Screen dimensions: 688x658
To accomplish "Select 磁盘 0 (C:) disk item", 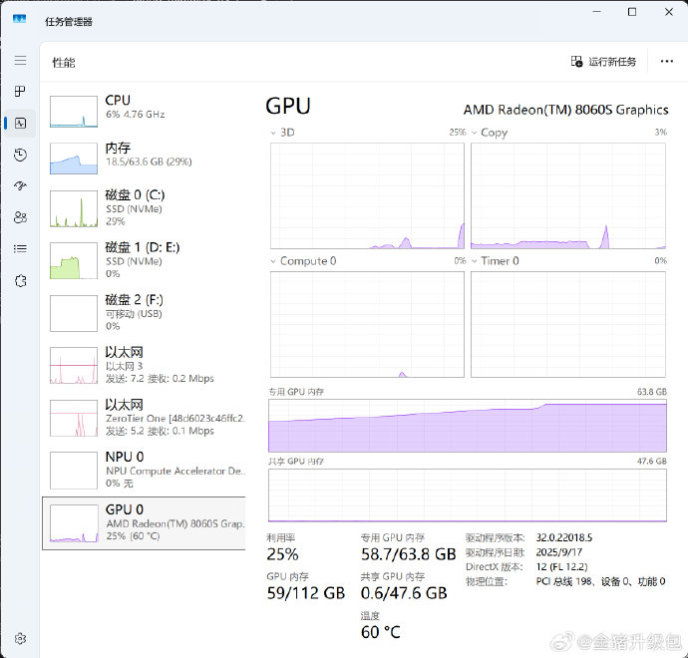I will 144,208.
